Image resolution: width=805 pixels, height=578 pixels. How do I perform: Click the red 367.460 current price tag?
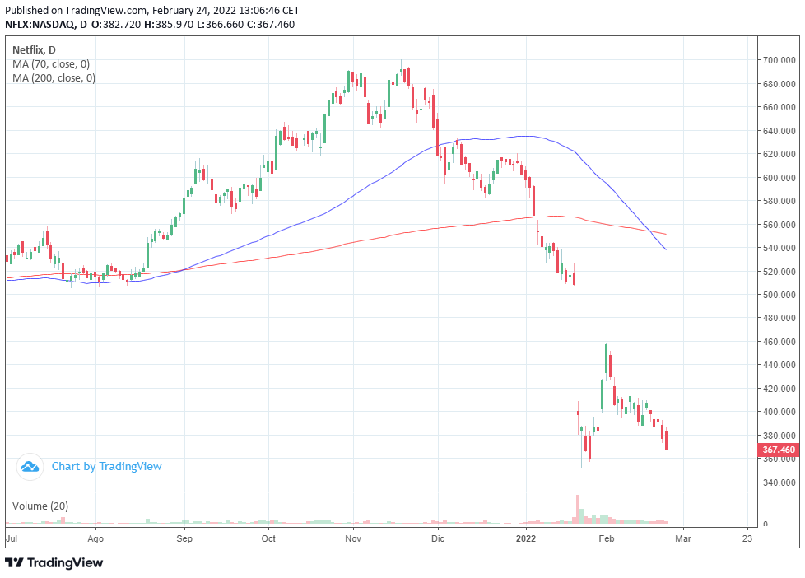[779, 450]
